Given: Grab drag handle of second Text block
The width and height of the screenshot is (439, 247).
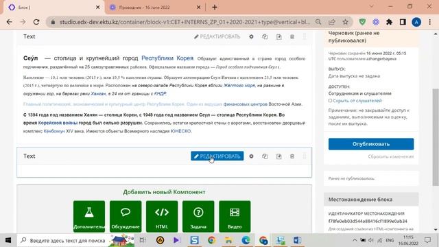Looking at the screenshot, I should point(305,156).
